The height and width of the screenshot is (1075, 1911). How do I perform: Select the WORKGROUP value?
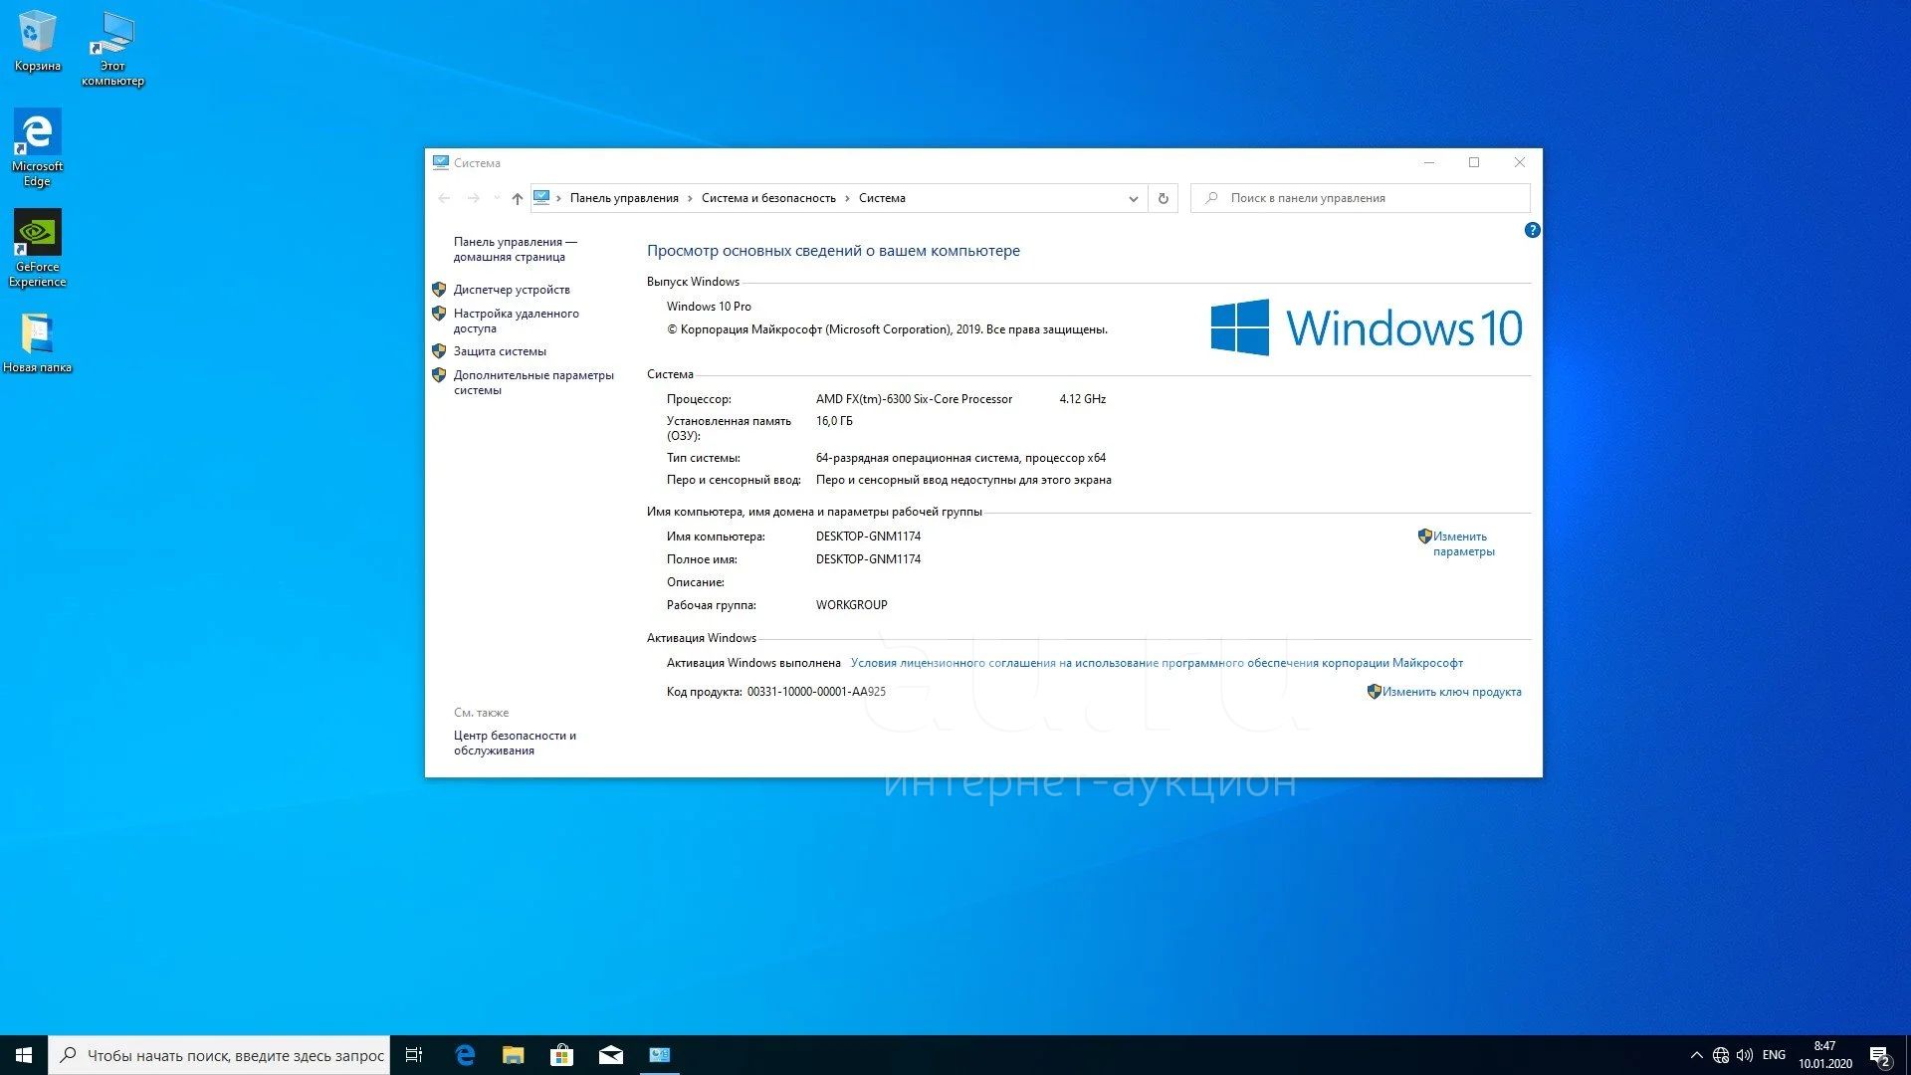coord(851,605)
